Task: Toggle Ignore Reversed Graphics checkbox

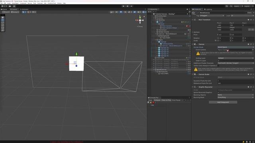Action: pos(218,93)
